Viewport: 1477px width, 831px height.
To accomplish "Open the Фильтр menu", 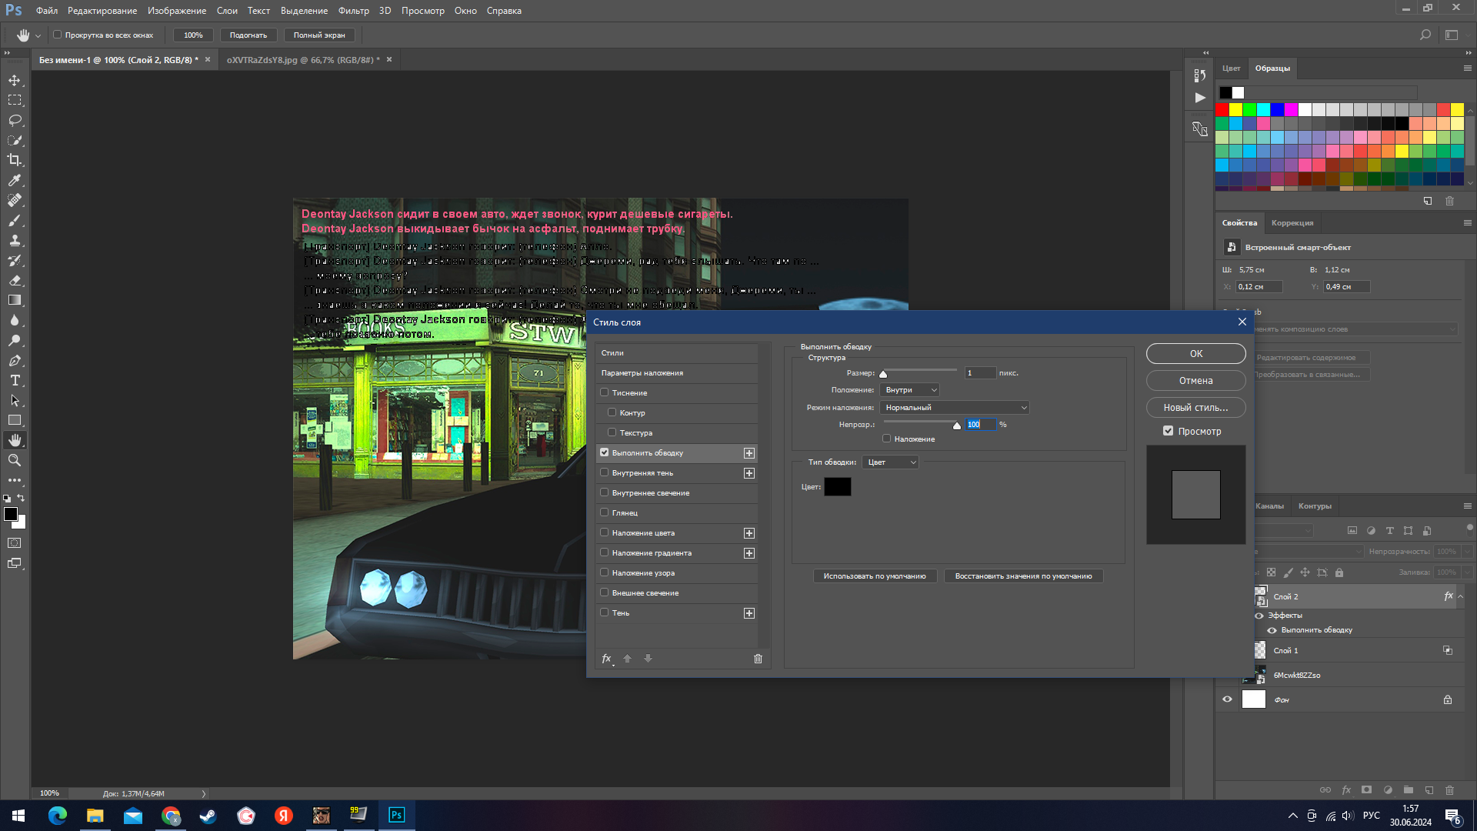I will click(353, 11).
